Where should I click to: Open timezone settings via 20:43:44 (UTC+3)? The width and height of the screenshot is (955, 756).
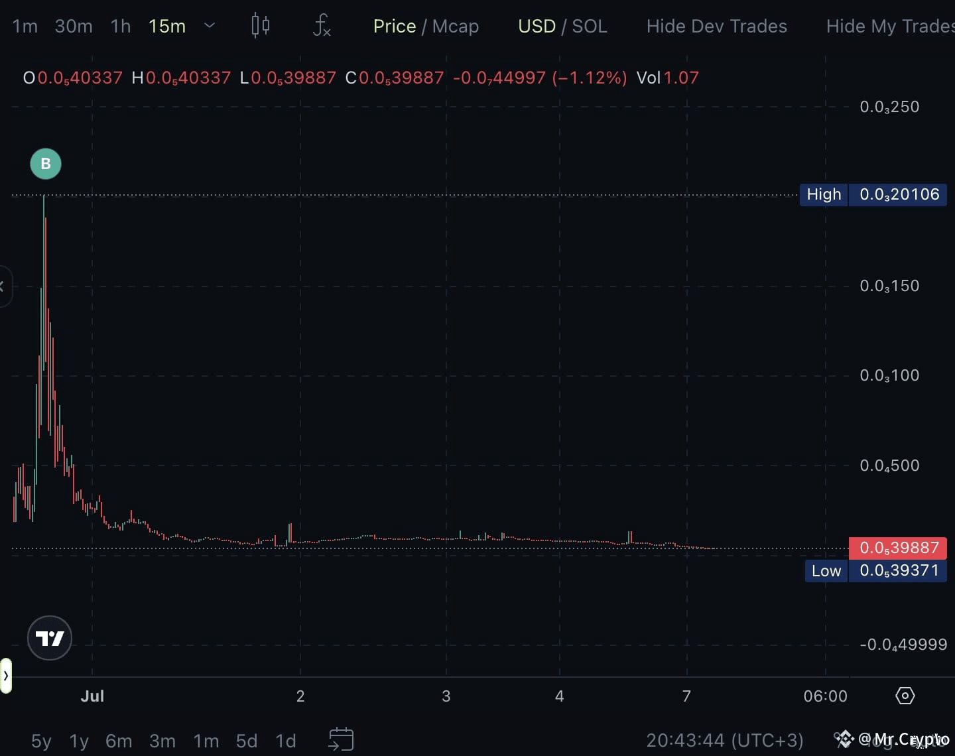coord(725,739)
